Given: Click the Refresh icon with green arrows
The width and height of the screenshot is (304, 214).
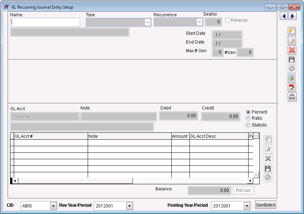Looking at the screenshot, I should 292,78.
